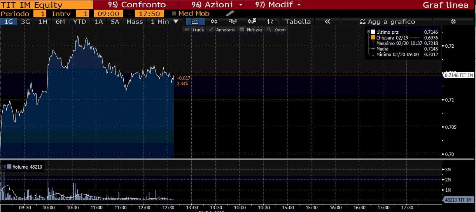Click the Volume 48210 legend label
Viewport: 476px width, 212px height.
click(27, 167)
